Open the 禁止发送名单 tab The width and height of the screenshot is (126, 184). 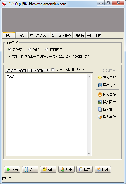[x=39, y=35]
